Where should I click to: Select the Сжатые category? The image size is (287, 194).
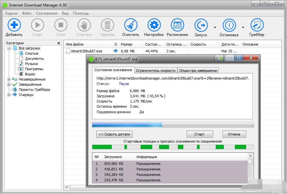pos(32,54)
